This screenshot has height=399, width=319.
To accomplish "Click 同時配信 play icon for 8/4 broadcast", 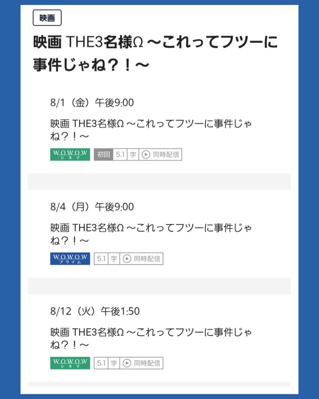I will pyautogui.click(x=127, y=259).
